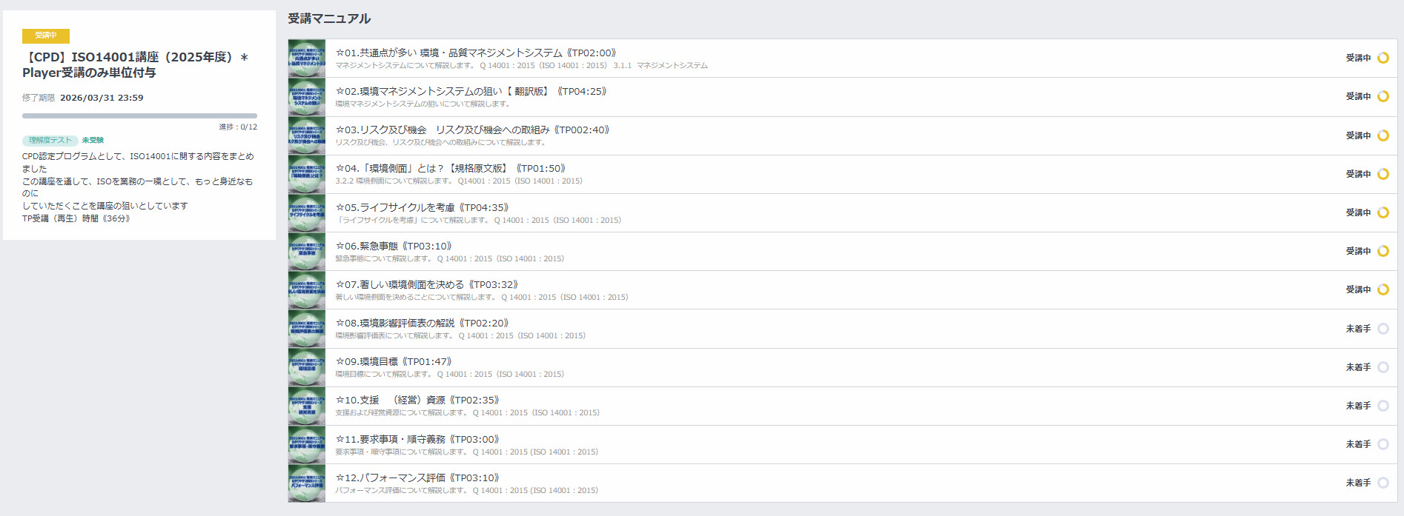
Task: Open thumbnail of lesson 09 環境目標
Action: pos(307,367)
